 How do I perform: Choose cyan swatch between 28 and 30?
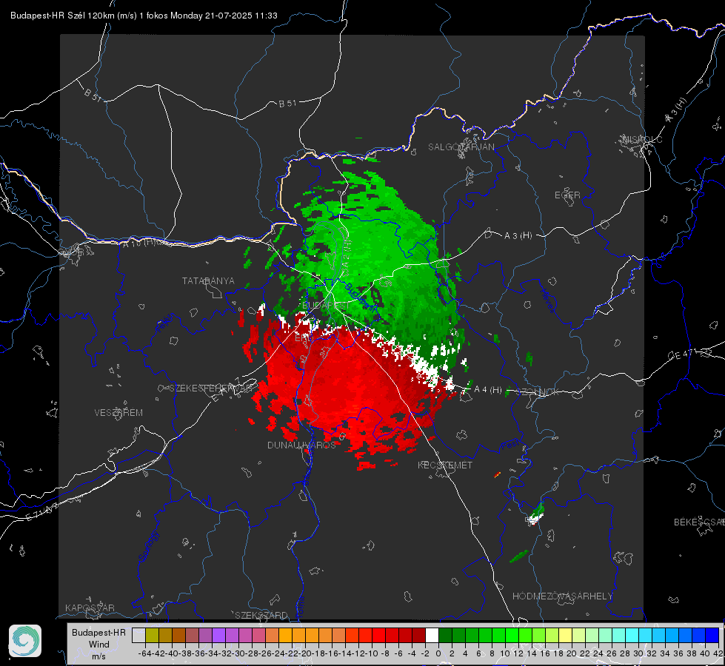[632, 635]
